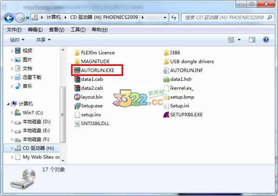Expand the Win7 (C:) drive node
This screenshot has width=278, height=196.
[12, 113]
